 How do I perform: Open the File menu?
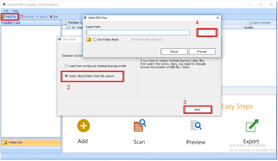tap(6, 11)
